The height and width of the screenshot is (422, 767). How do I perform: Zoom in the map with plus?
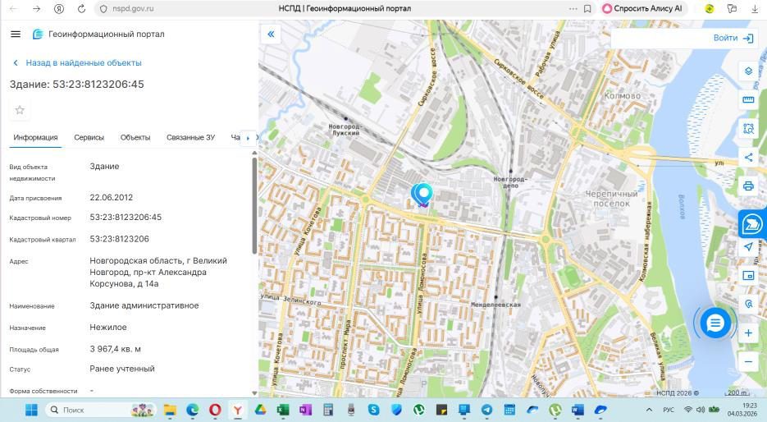pos(748,333)
